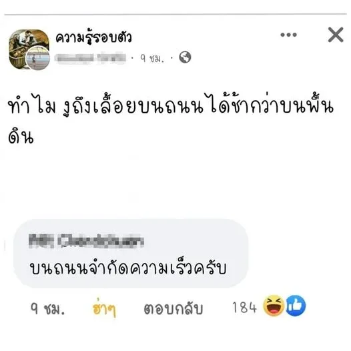Close the post with the X icon
The width and height of the screenshot is (351, 351).
336,35
